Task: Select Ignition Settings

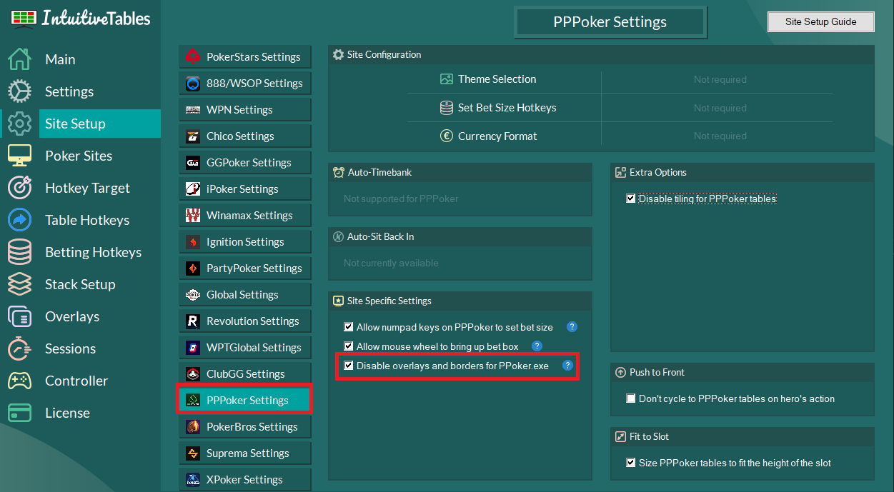Action: click(244, 242)
